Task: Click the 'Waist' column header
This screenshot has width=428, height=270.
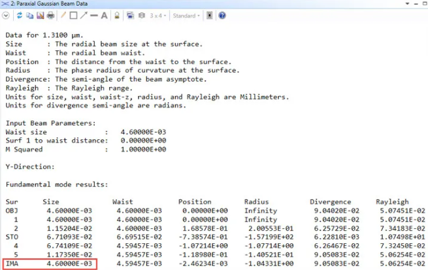Action: pos(123,202)
